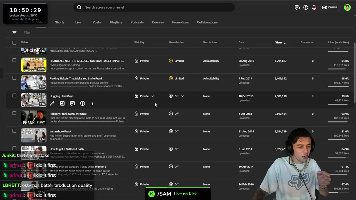Image resolution: width=356 pixels, height=200 pixels.
Task: Open the help question mark icon
Action: [x=306, y=7]
